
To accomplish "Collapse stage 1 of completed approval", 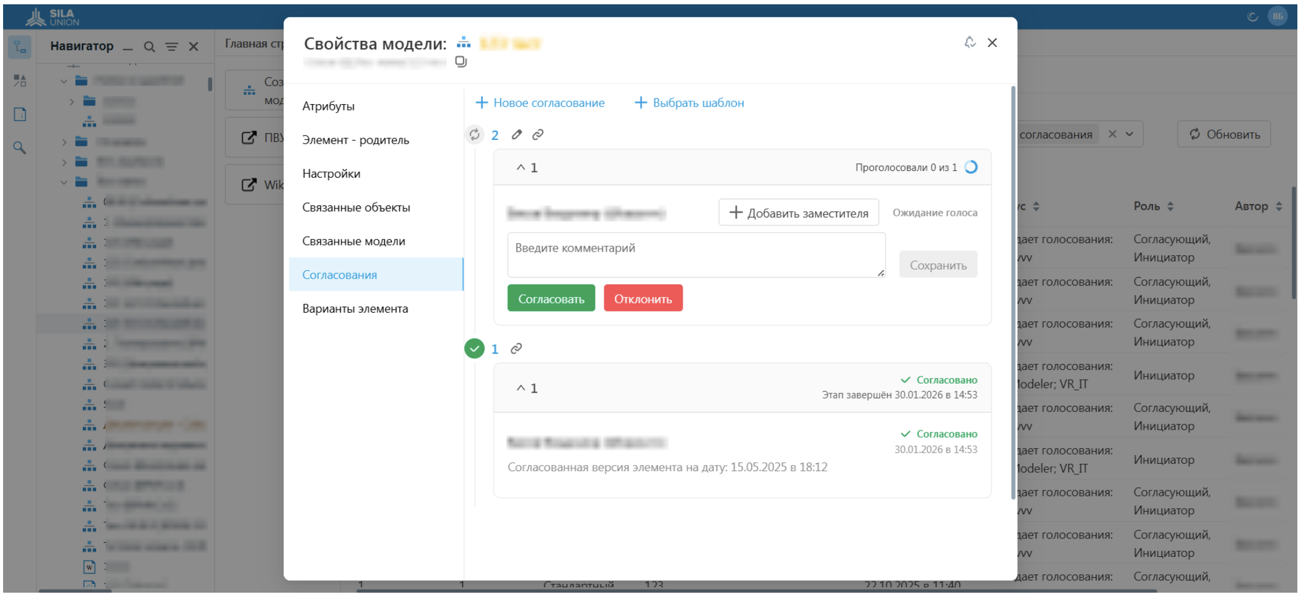I will pos(521,388).
